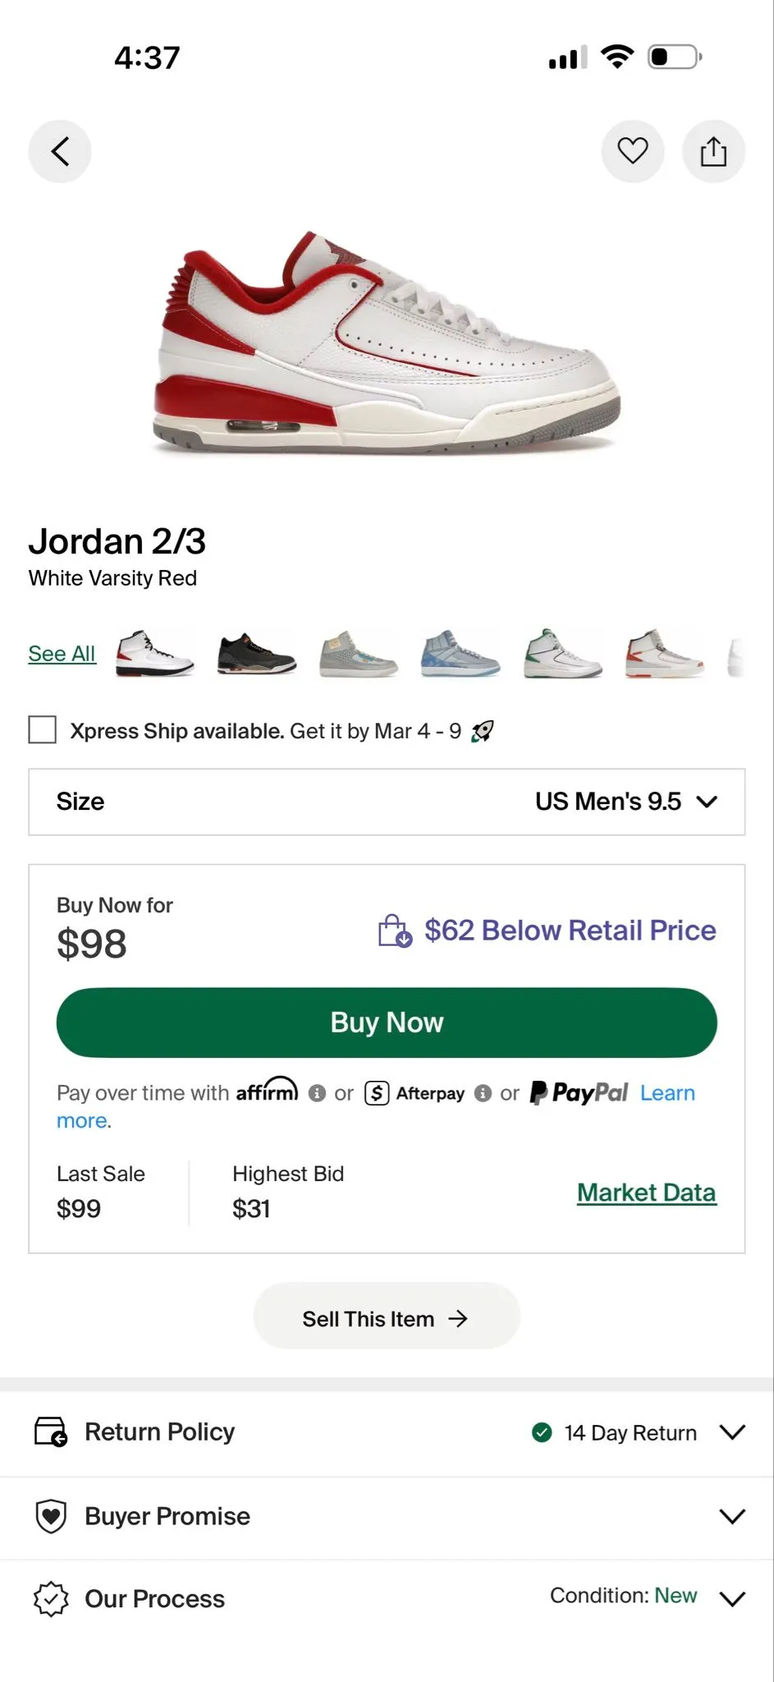Select the green-trim white sneaker thumbnail

[563, 654]
